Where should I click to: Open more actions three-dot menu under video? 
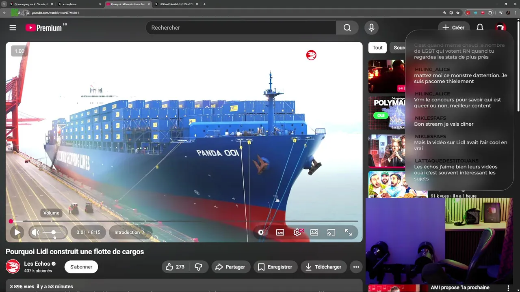pyautogui.click(x=356, y=267)
